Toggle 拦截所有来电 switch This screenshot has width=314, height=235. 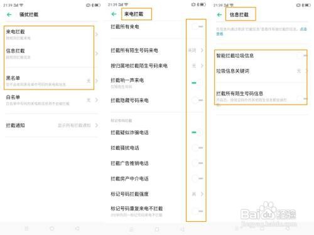pos(197,26)
